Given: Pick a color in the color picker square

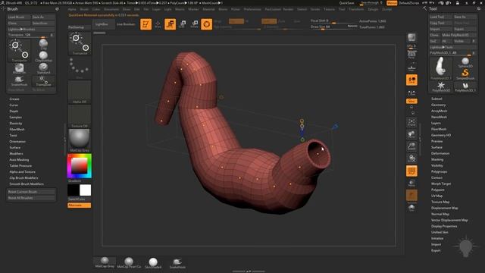Looking at the screenshot, I should (x=80, y=166).
